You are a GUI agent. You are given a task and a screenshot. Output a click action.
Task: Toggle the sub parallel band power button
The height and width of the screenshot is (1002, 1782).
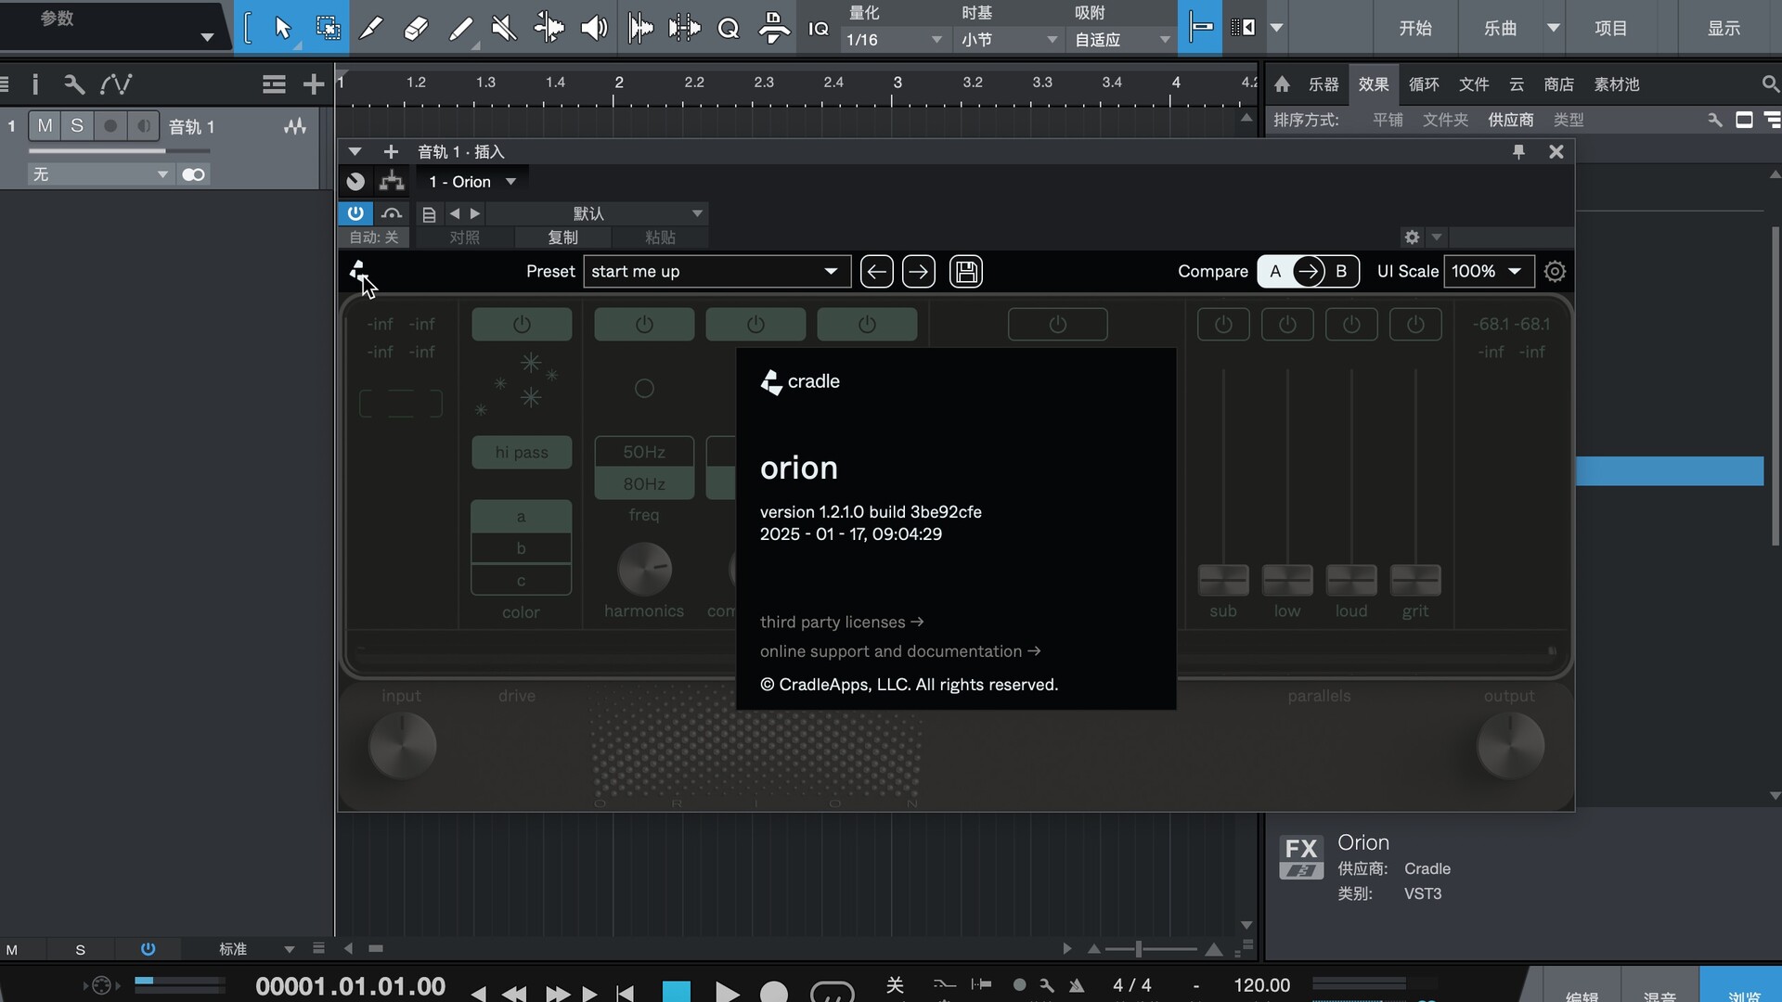[x=1223, y=324]
